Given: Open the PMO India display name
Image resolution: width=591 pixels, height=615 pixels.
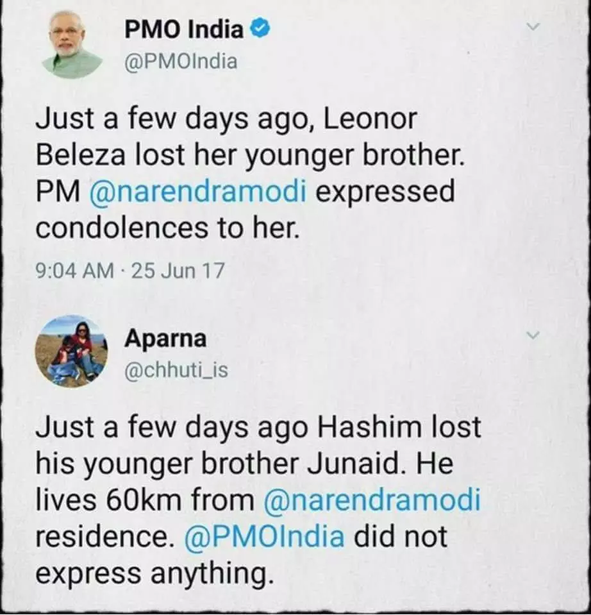Looking at the screenshot, I should (184, 29).
